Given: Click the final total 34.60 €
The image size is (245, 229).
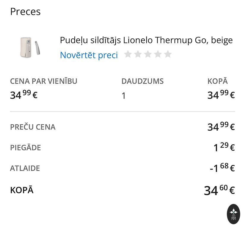Looking at the screenshot, I should point(219,190).
